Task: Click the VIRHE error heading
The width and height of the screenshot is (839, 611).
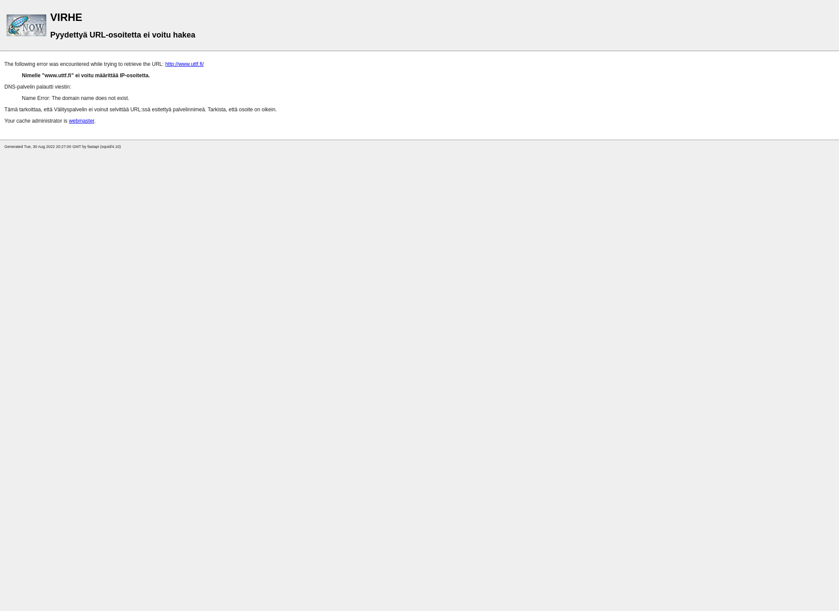Action: (66, 17)
